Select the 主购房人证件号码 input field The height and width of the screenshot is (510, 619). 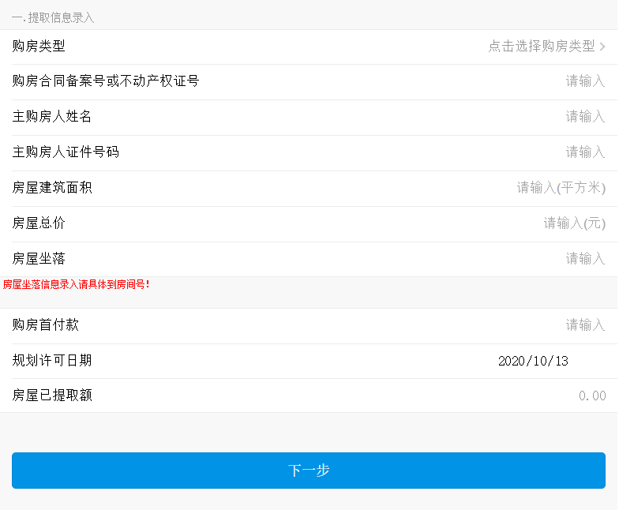585,152
